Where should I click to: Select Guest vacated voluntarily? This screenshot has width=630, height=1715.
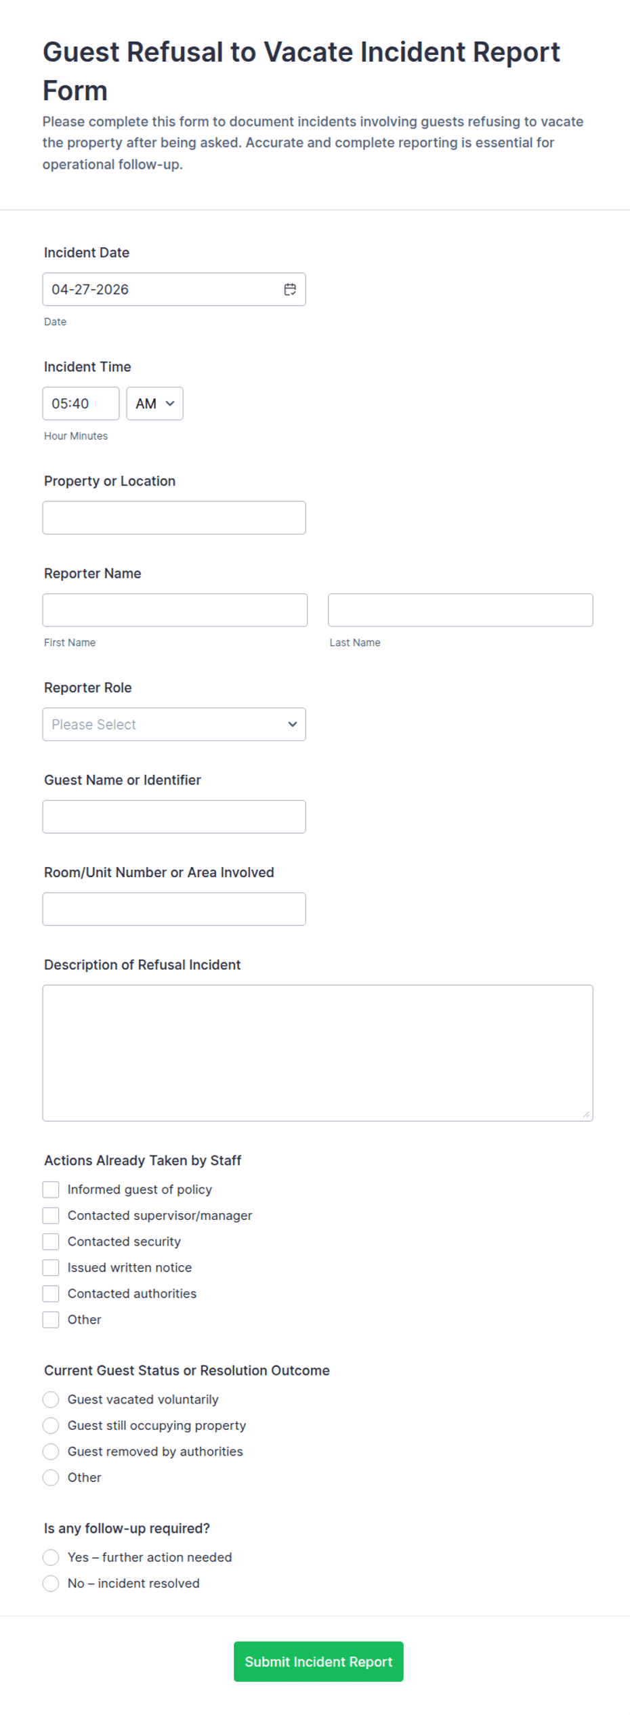coord(51,1399)
